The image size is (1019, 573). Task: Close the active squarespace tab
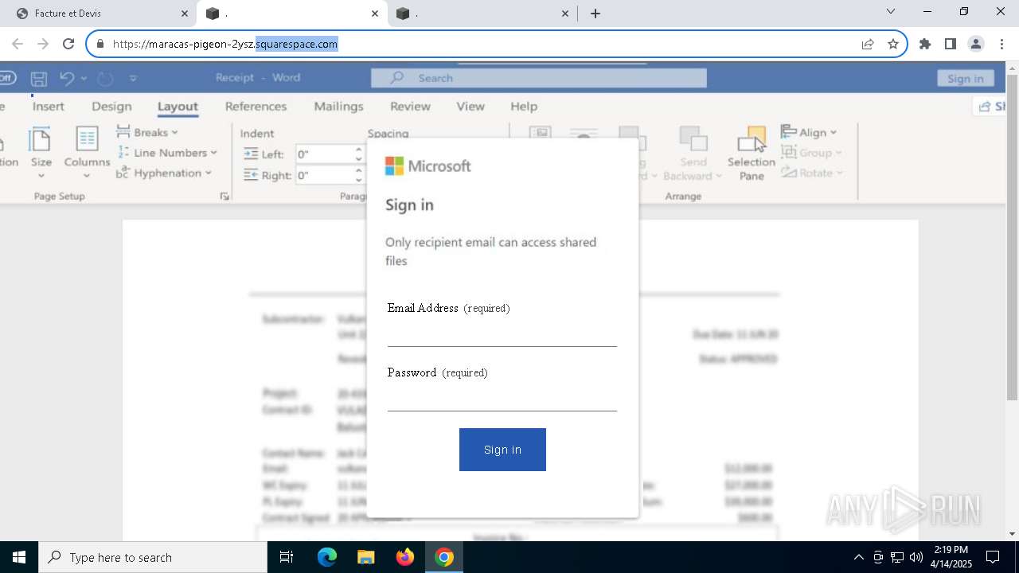375,14
